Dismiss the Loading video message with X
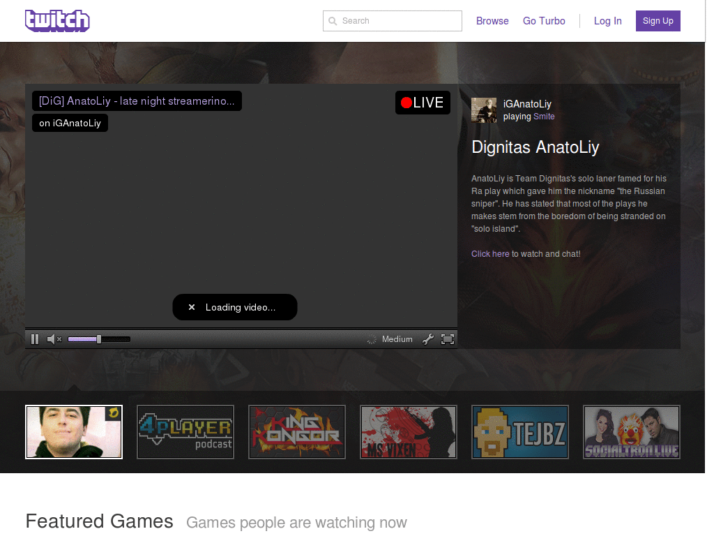 192,307
